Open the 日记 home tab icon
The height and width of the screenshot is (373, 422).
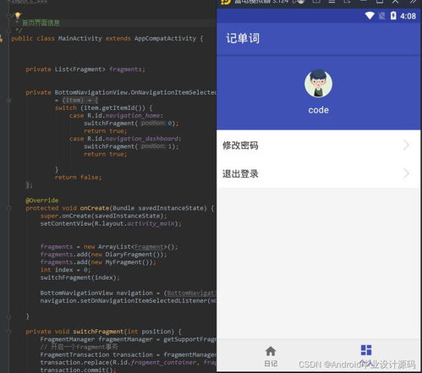[x=271, y=351]
